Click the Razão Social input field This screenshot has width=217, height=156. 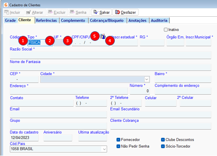click(x=111, y=55)
